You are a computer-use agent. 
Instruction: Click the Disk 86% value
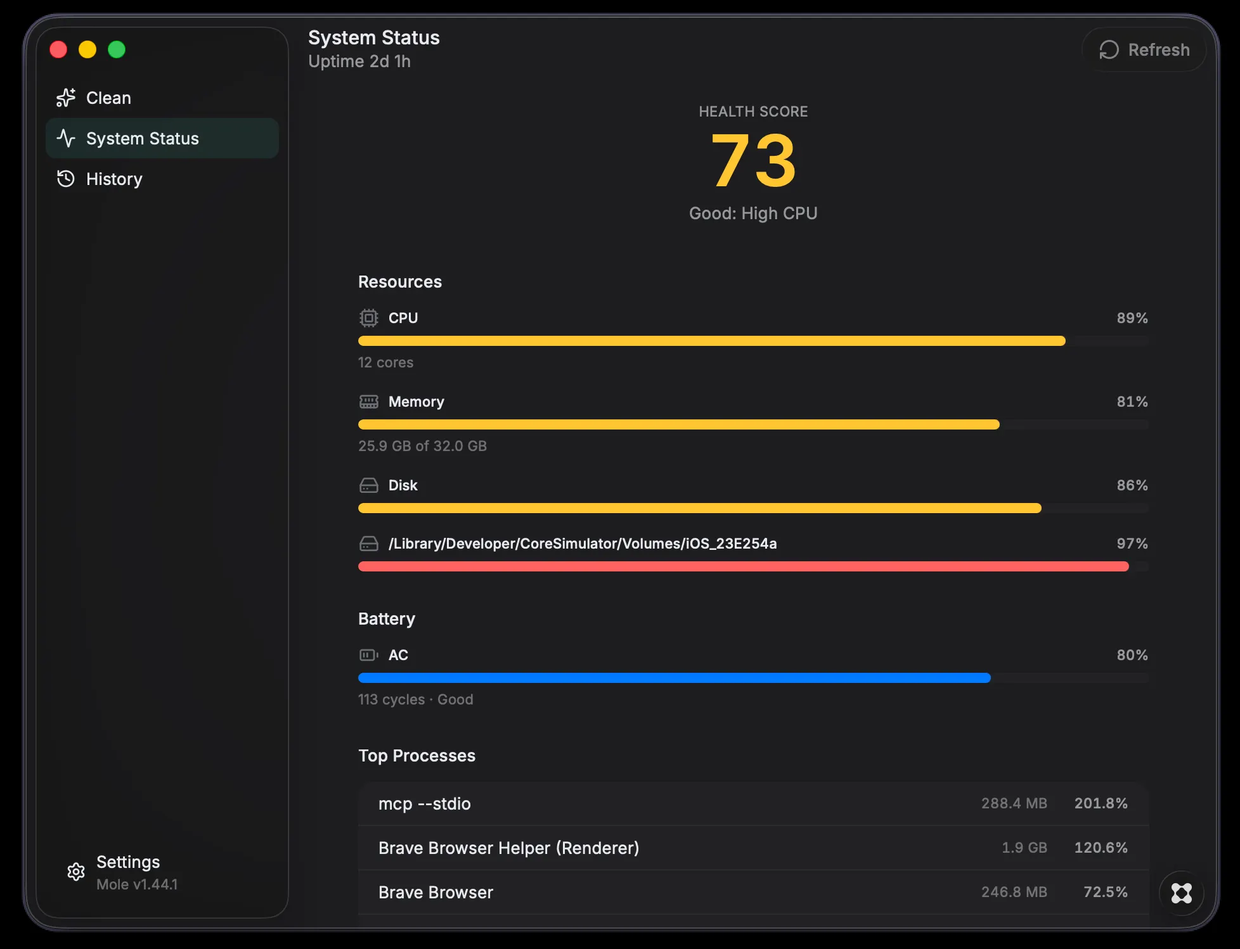click(x=1132, y=485)
